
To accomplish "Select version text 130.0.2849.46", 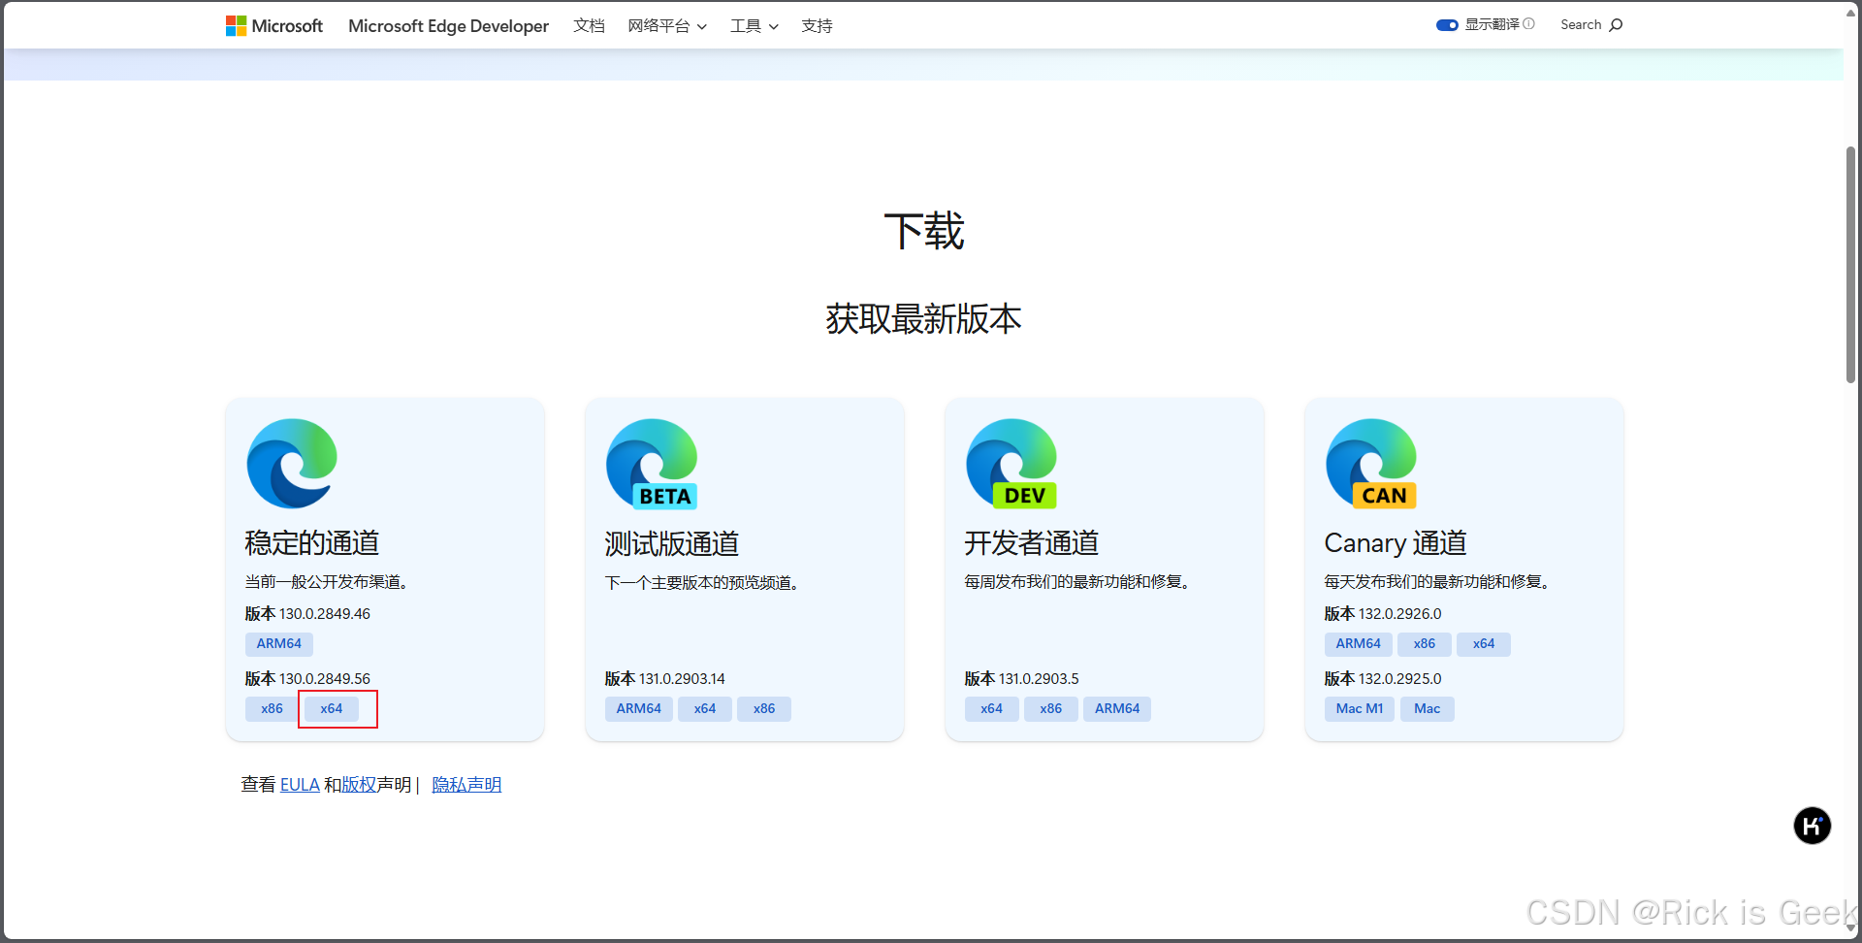I will point(325,614).
